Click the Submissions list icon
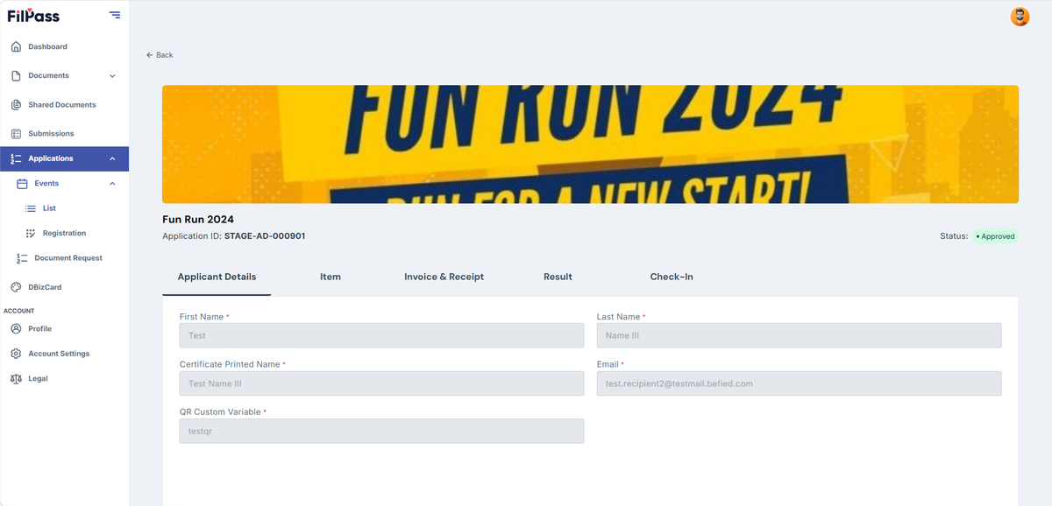This screenshot has height=506, width=1052. (x=16, y=134)
